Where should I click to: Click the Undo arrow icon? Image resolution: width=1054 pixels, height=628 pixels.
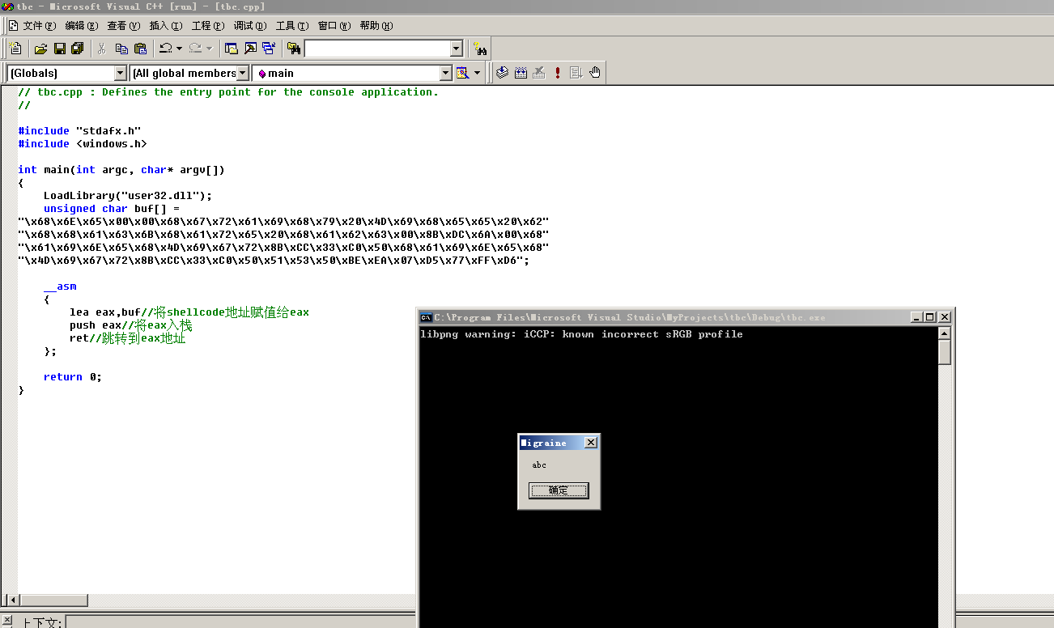point(165,49)
